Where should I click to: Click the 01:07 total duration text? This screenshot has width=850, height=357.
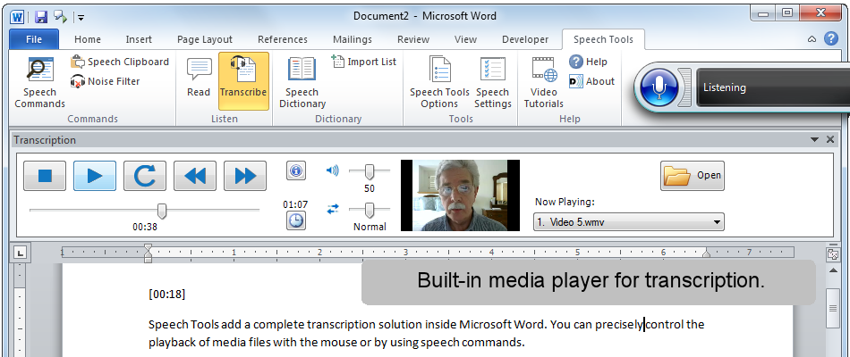click(295, 204)
